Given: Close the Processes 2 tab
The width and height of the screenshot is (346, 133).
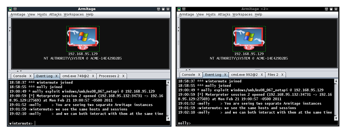Looking at the screenshot, I should pyautogui.click(x=123, y=76).
